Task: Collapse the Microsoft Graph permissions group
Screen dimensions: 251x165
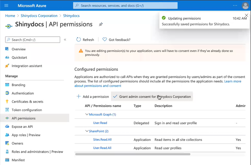Action: [87, 115]
